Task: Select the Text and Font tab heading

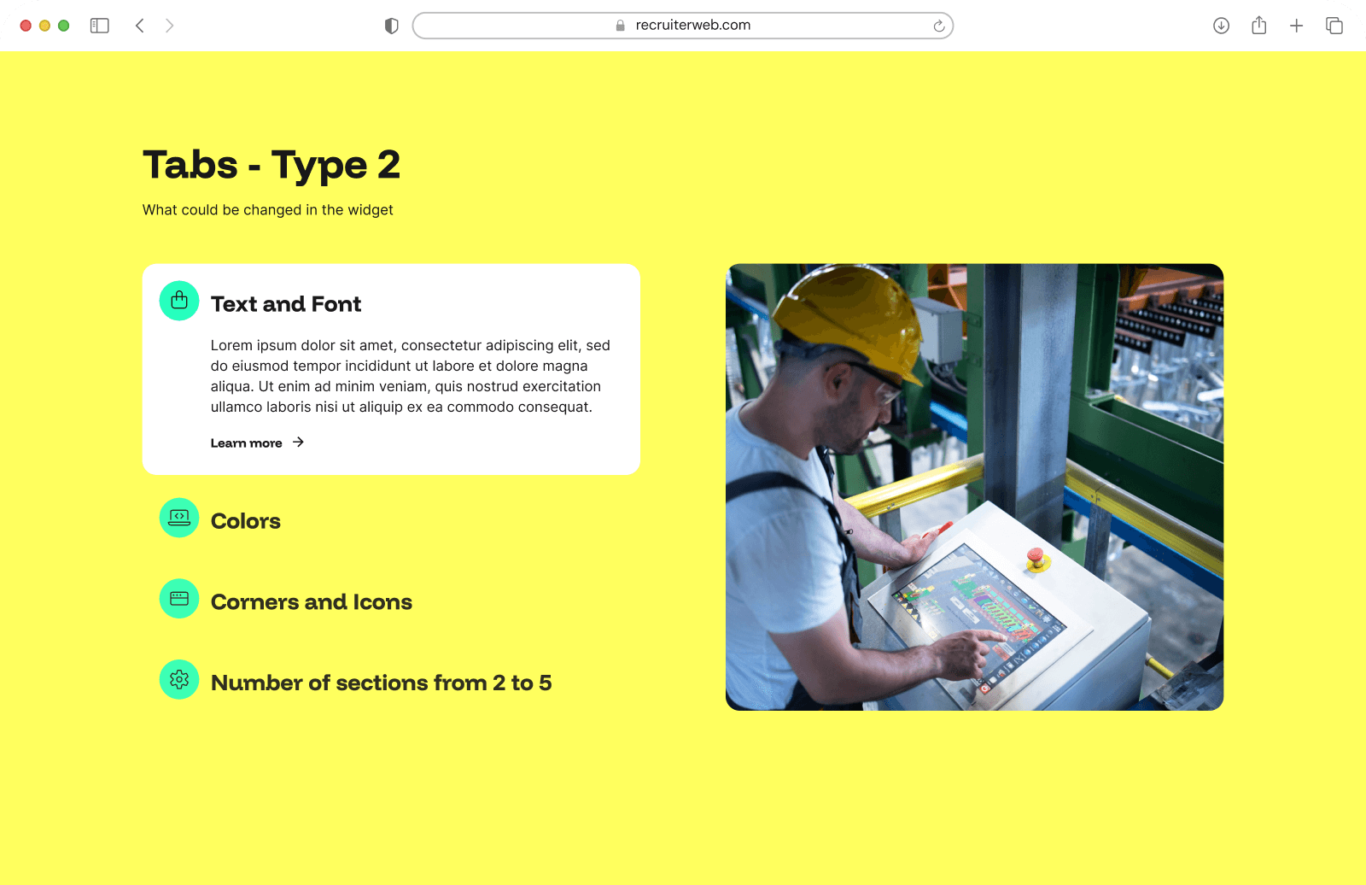Action: (286, 304)
